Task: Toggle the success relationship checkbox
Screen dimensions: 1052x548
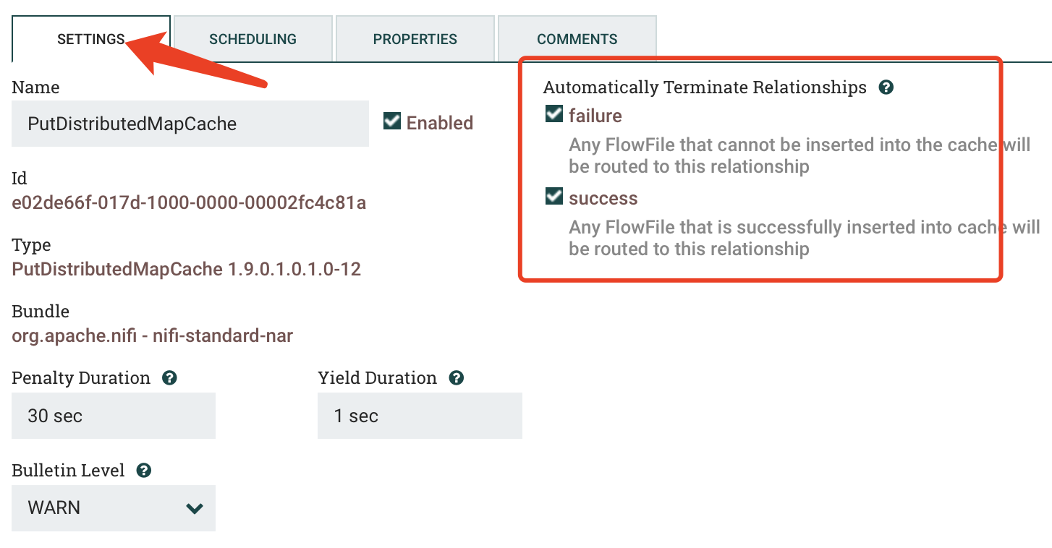Action: pos(554,196)
